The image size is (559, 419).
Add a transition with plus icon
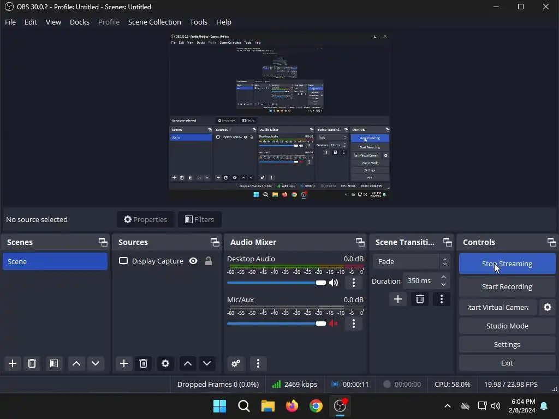pos(398,299)
